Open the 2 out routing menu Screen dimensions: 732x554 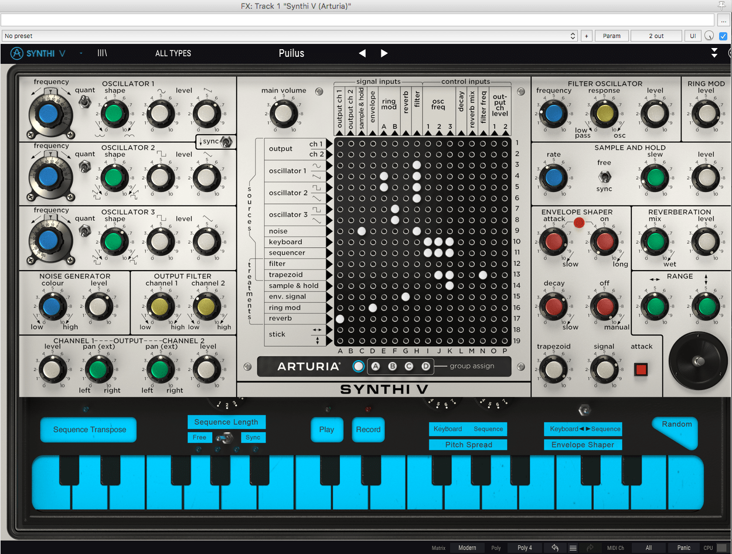[x=656, y=36]
